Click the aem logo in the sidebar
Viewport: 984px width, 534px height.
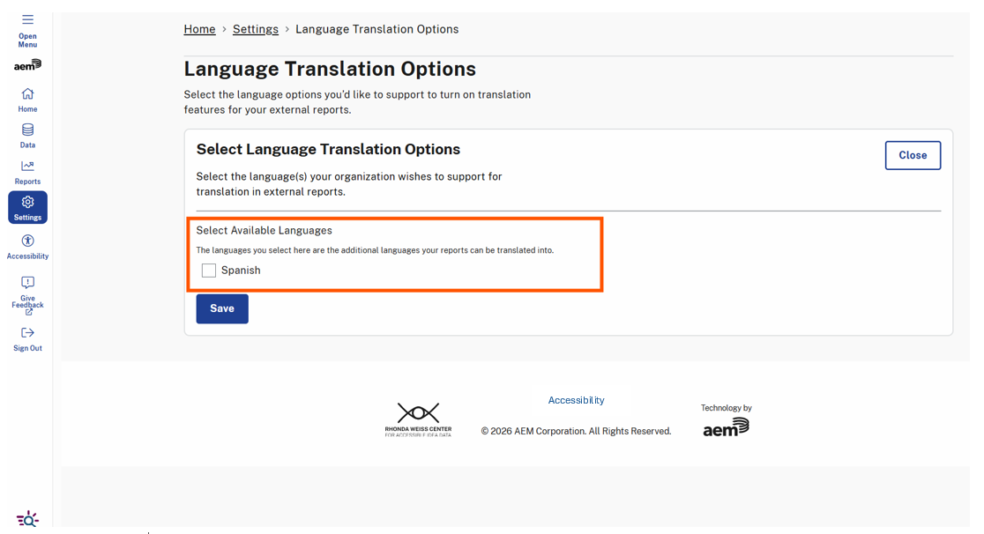(x=27, y=63)
